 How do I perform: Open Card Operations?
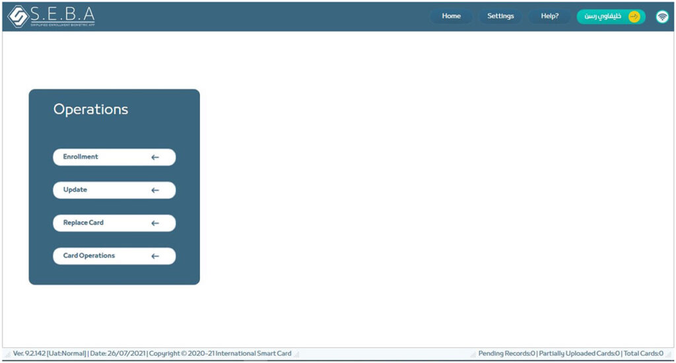pos(114,256)
